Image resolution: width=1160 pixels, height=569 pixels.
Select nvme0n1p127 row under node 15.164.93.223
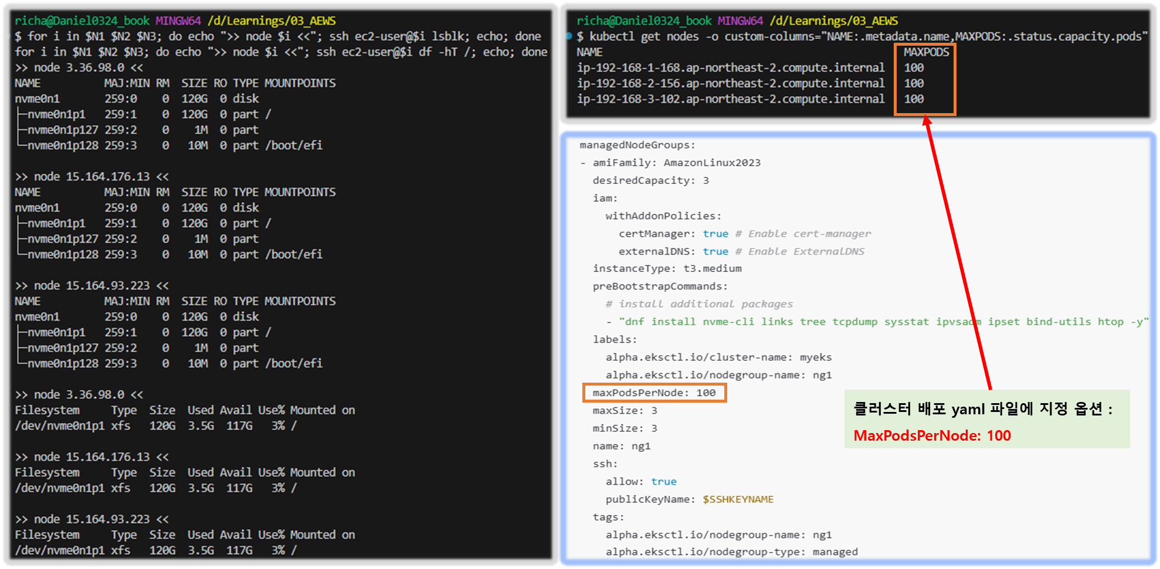137,348
